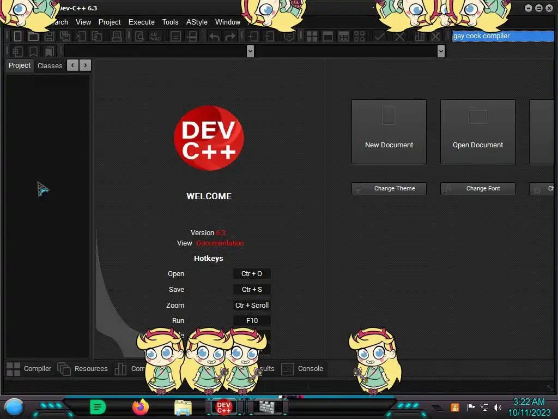558x419 pixels.
Task: Click the Compile and Run toolbar icon
Action: click(343, 37)
